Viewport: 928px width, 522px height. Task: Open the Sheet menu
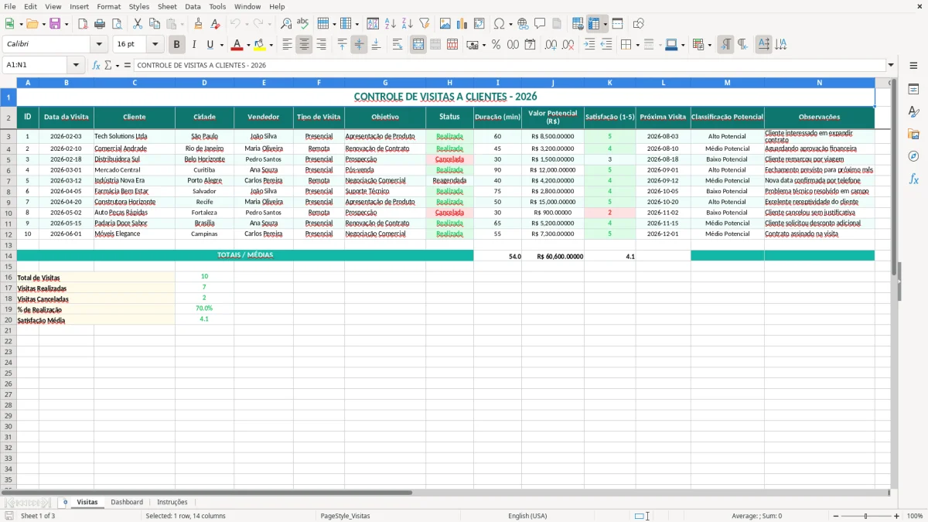pyautogui.click(x=167, y=6)
